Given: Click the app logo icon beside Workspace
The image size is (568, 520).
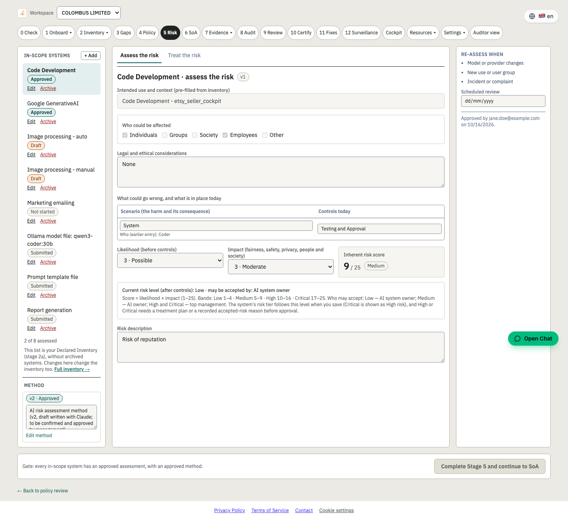Looking at the screenshot, I should pos(22,13).
